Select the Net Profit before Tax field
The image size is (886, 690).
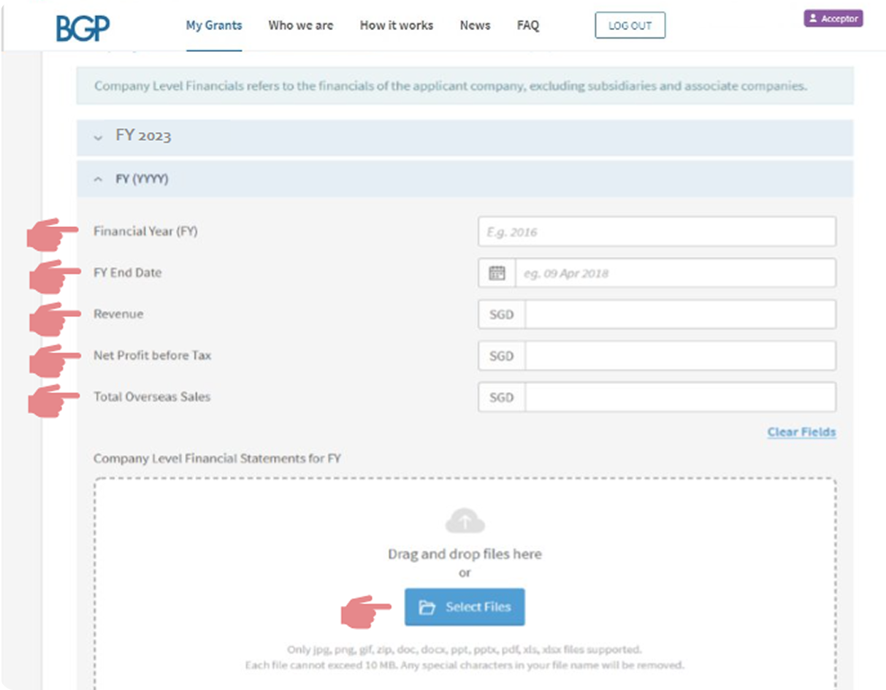tap(679, 356)
